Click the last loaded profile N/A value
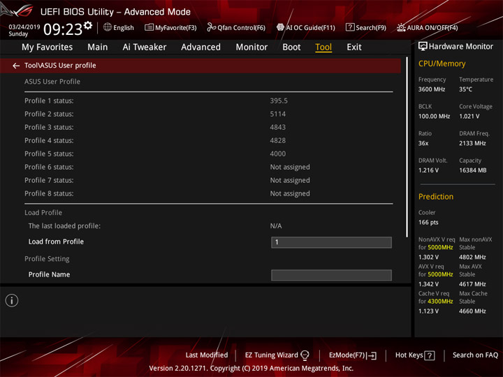The width and height of the screenshot is (503, 377). (276, 226)
